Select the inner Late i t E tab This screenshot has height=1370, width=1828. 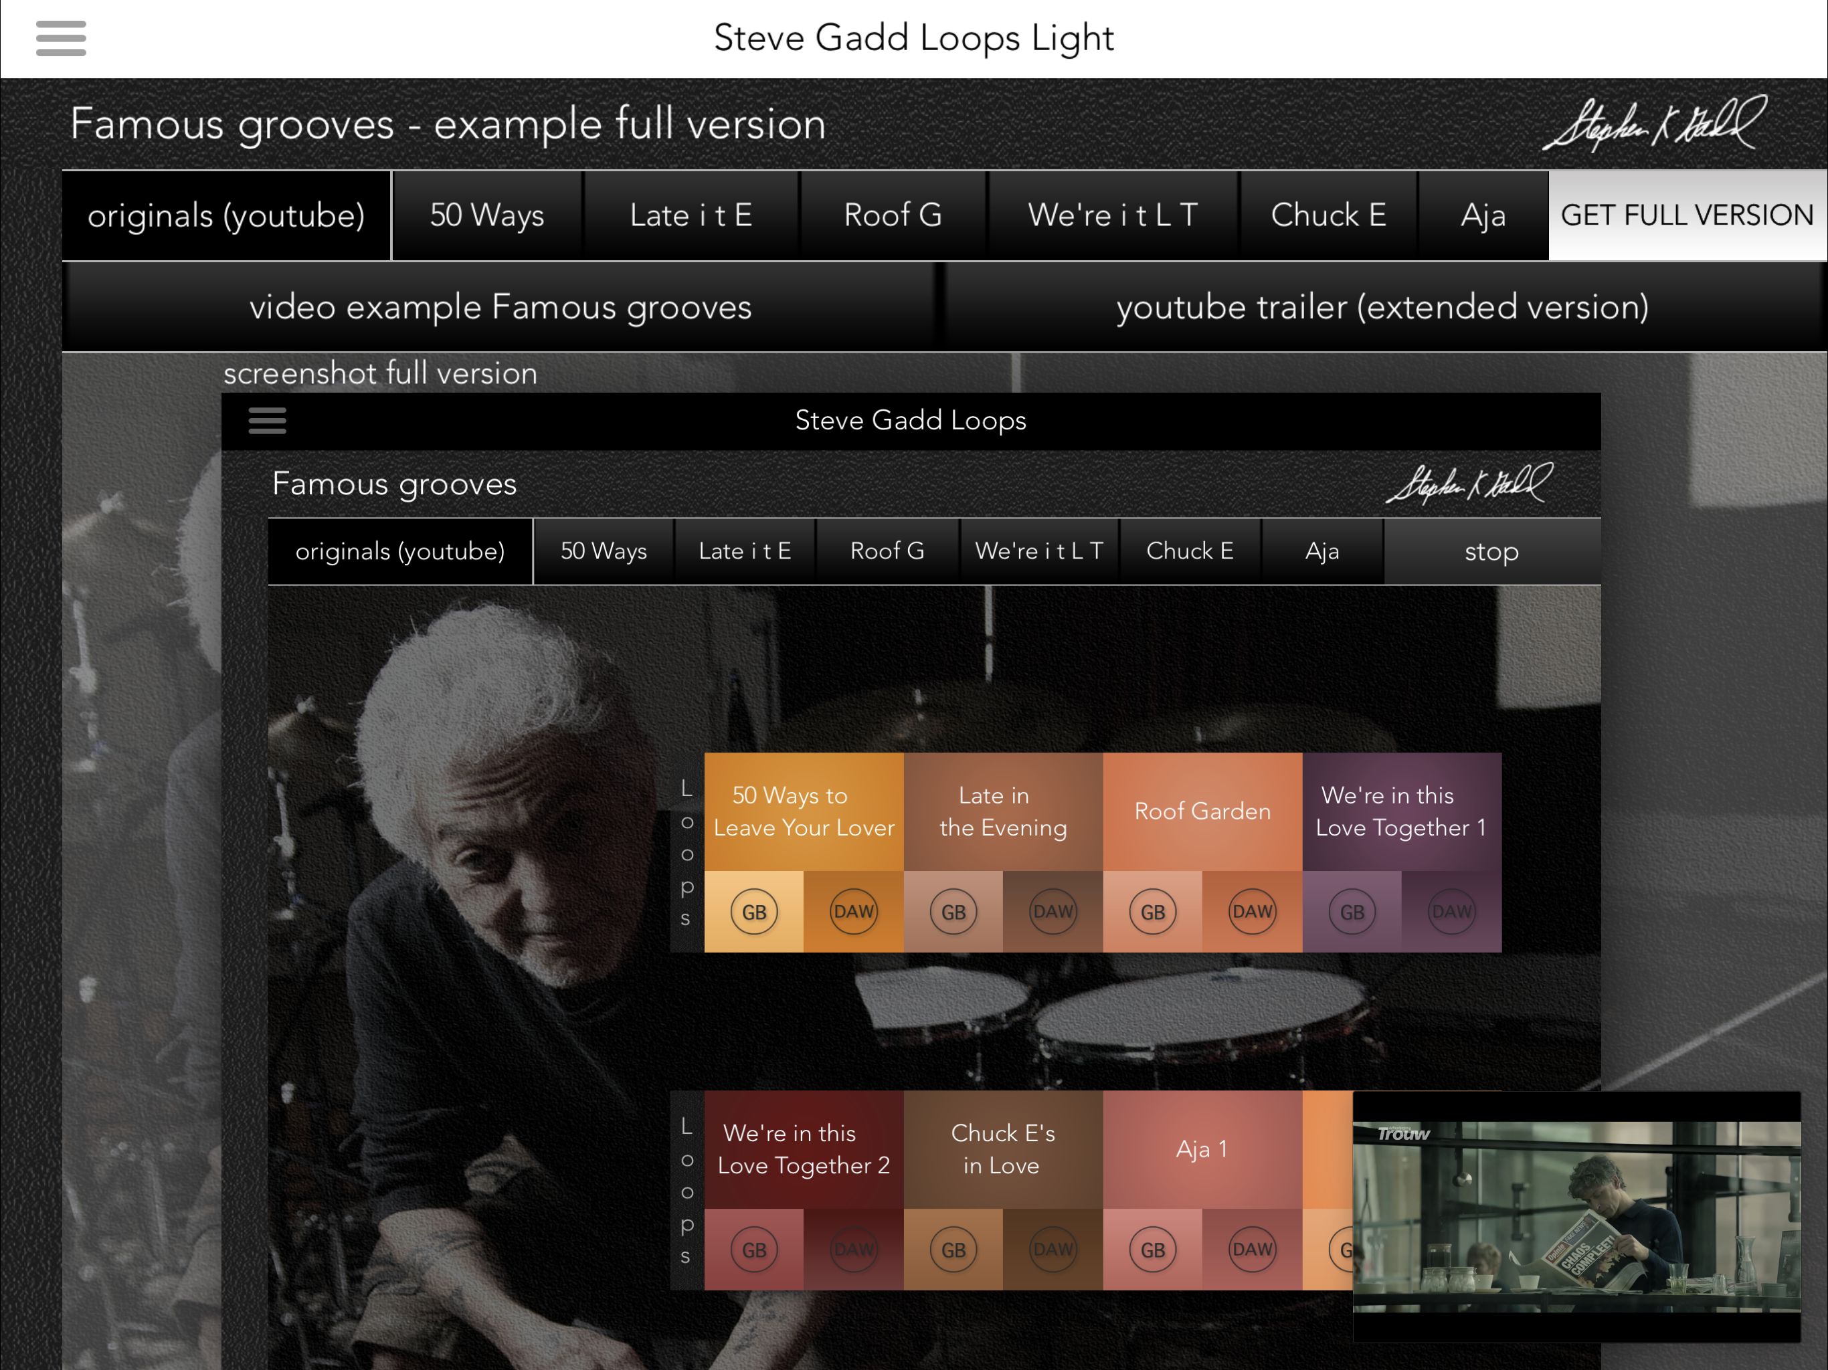pos(745,551)
